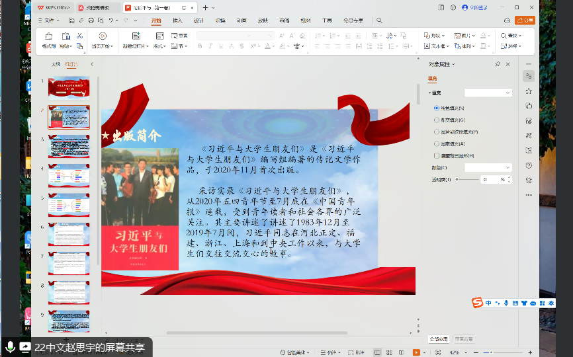
Task: Switch to the 大纲 outline pane tab
Action: 56,64
